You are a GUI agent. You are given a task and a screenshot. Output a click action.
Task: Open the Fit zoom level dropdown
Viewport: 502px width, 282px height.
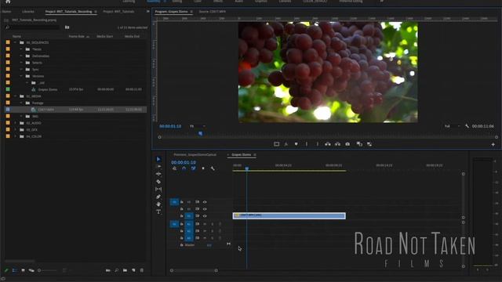(197, 126)
